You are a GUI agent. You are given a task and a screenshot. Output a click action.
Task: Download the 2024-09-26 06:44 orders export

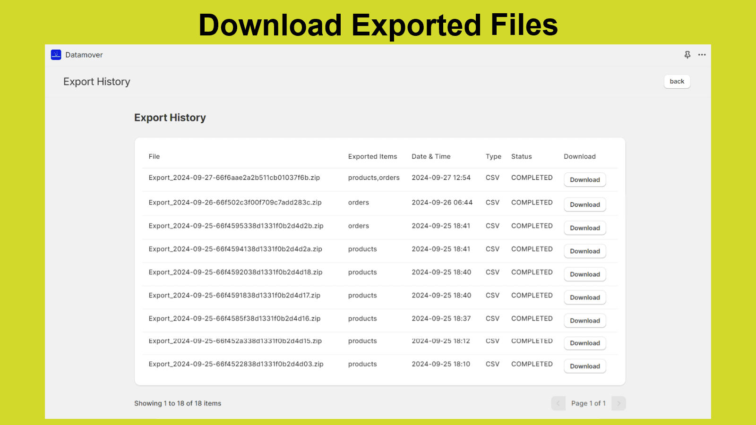pyautogui.click(x=584, y=204)
